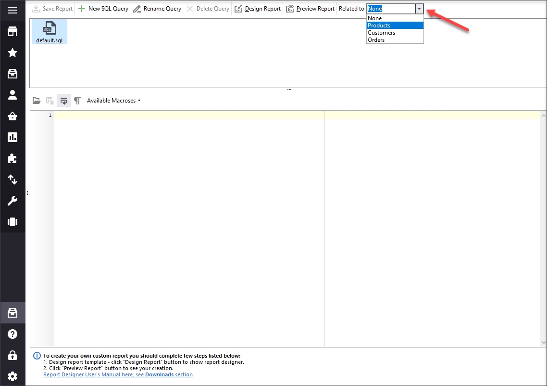Open Preview Report
The image size is (547, 386).
click(x=311, y=9)
